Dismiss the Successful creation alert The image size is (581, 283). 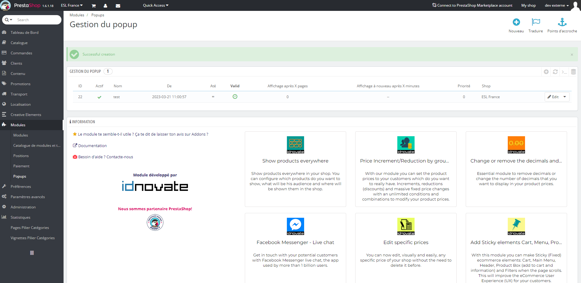pyautogui.click(x=572, y=55)
